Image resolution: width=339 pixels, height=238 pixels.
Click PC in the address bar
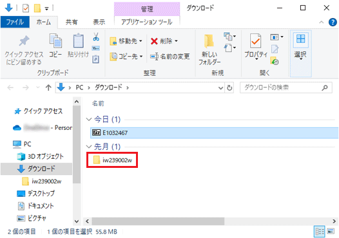[79, 87]
